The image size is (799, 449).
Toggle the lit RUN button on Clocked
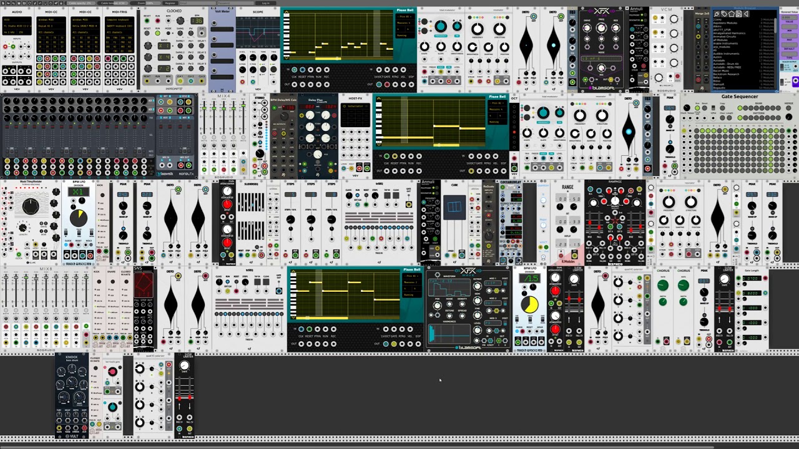(x=157, y=33)
